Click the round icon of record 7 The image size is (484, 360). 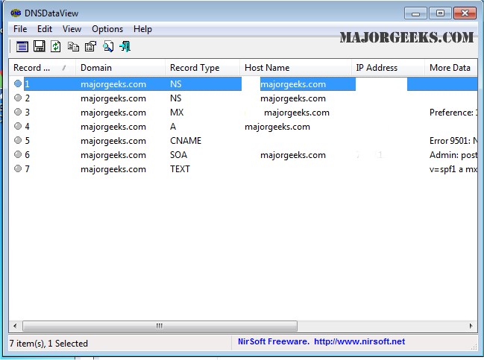18,168
